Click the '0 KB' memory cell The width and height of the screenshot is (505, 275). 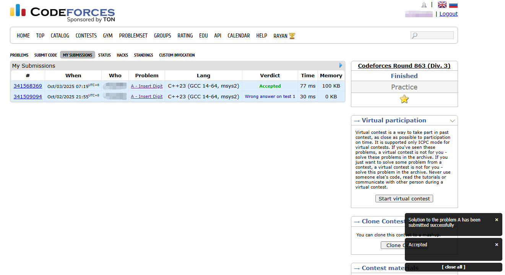(x=331, y=96)
